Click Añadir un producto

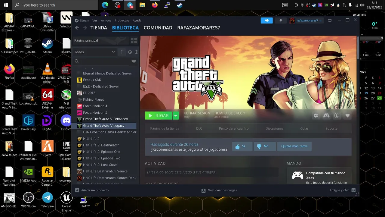pyautogui.click(x=92, y=190)
